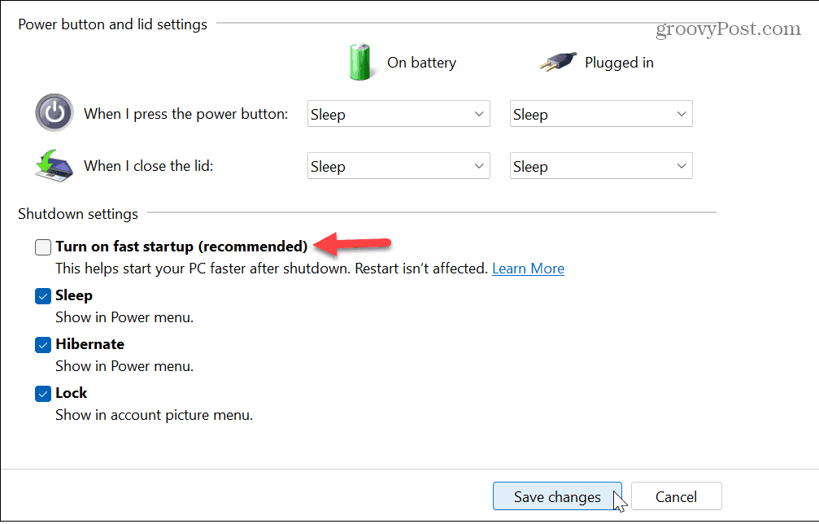Enable Turn on fast startup checkbox
The width and height of the screenshot is (819, 524).
pyautogui.click(x=43, y=247)
